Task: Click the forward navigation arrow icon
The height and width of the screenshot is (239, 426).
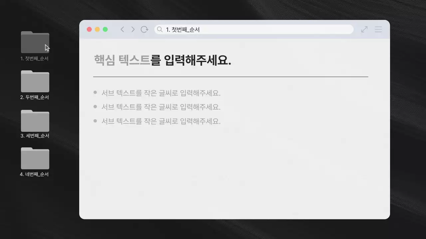Action: pos(133,29)
